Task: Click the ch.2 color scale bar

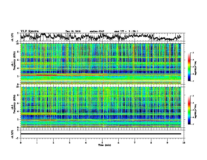Action: (189, 110)
